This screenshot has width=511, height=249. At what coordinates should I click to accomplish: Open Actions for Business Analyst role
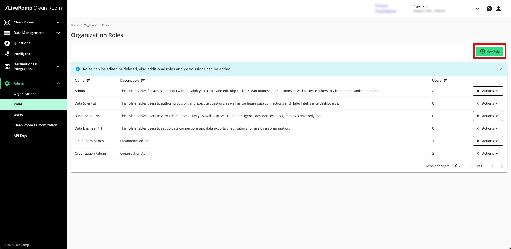(x=488, y=116)
